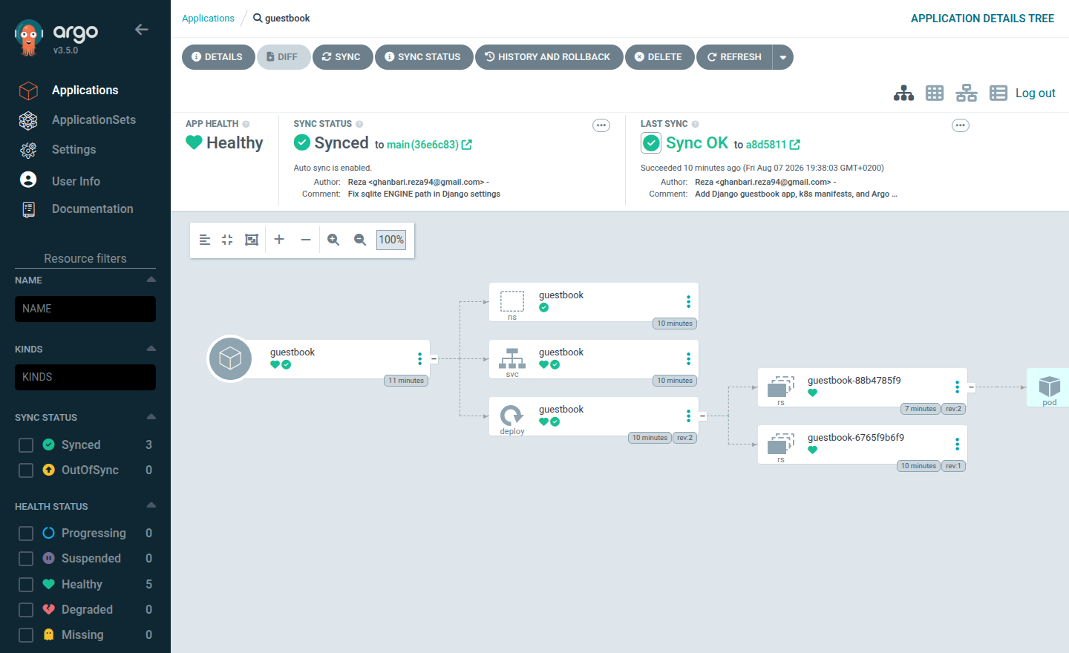The image size is (1069, 653).
Task: Collapse the NAME filter section
Action: [x=151, y=280]
